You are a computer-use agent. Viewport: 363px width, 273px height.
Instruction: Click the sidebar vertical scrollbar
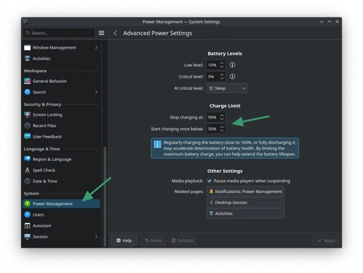tap(105, 196)
